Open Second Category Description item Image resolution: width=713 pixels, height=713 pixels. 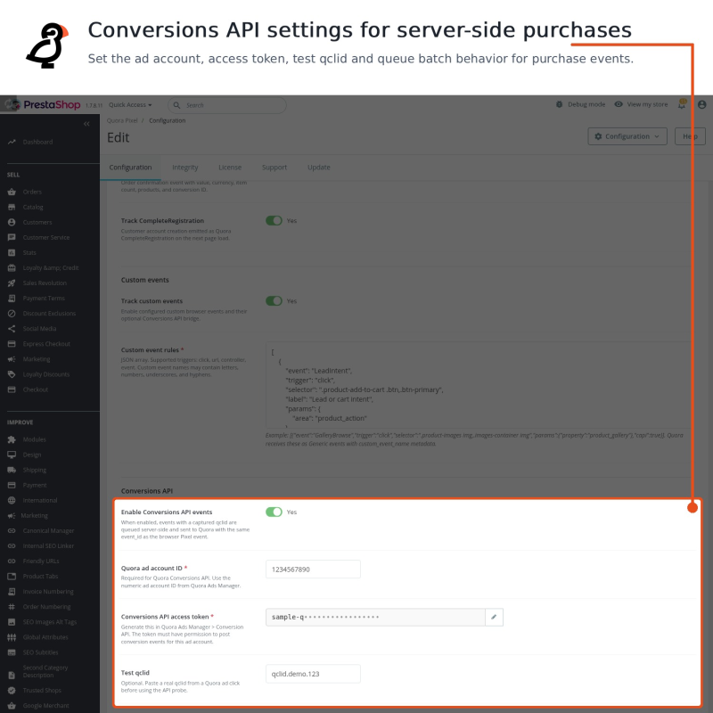pos(37,671)
